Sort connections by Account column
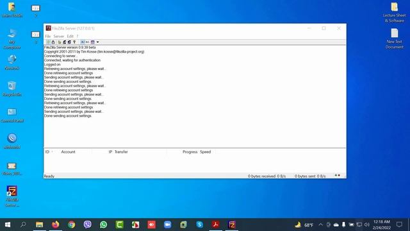The width and height of the screenshot is (410, 231). pos(69,152)
